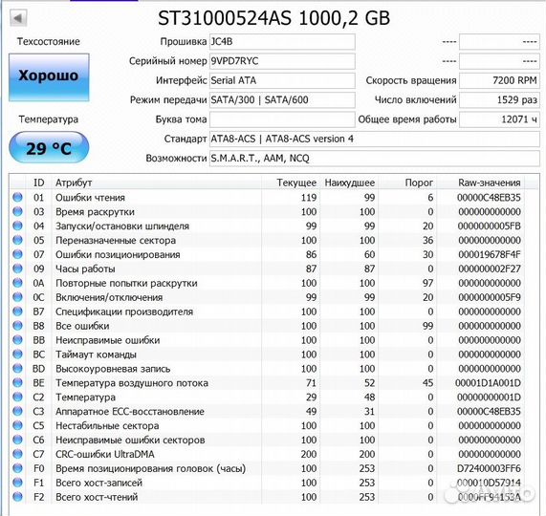Select the 1529 раз power-on count field
The width and height of the screenshot is (546, 516).
pos(499,100)
